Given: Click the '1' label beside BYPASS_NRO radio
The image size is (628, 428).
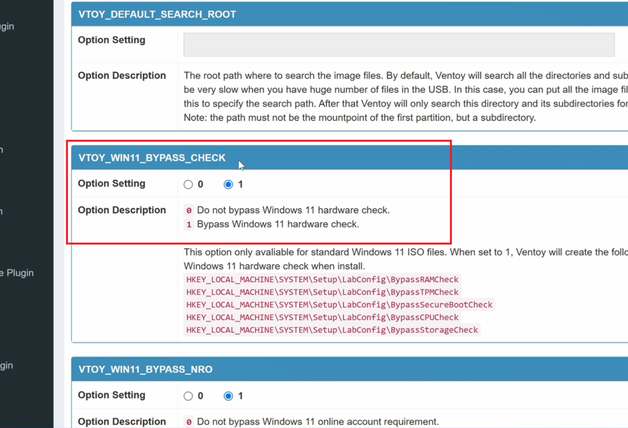Looking at the screenshot, I should tap(240, 396).
